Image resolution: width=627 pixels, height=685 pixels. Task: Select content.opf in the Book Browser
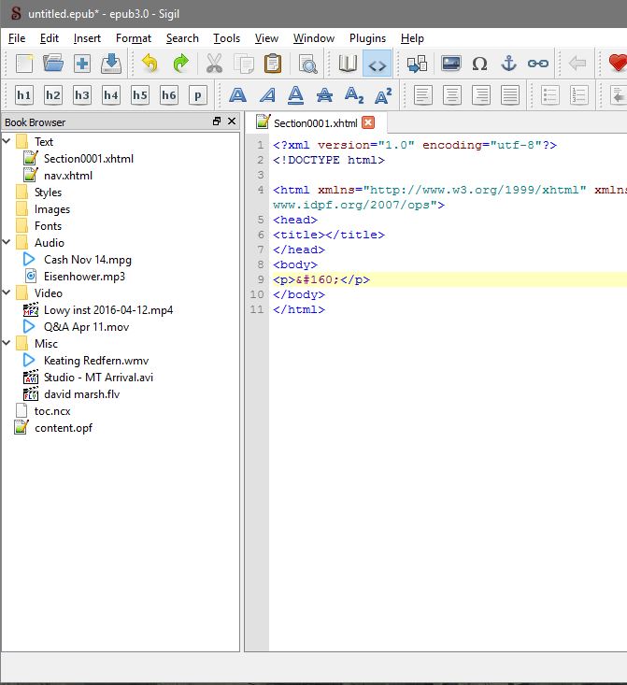coord(64,428)
